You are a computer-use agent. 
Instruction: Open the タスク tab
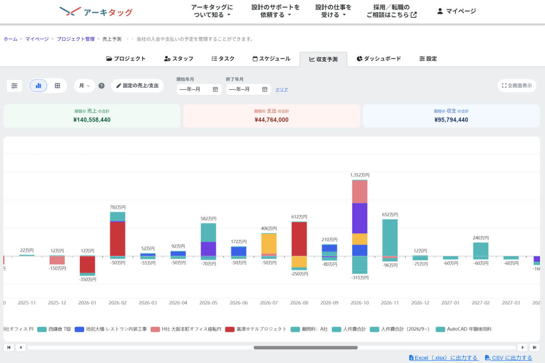point(223,59)
